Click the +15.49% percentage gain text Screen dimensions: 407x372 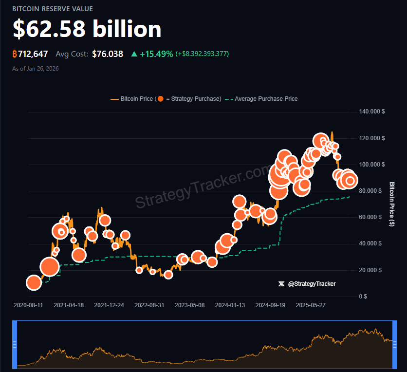(x=157, y=54)
